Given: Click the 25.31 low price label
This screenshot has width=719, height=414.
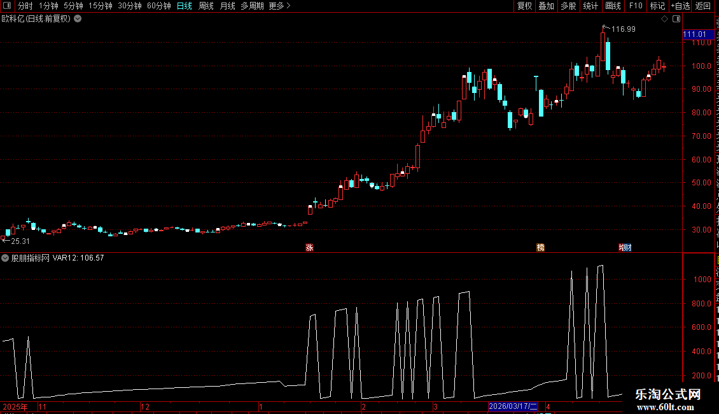Looking at the screenshot, I should 20,241.
